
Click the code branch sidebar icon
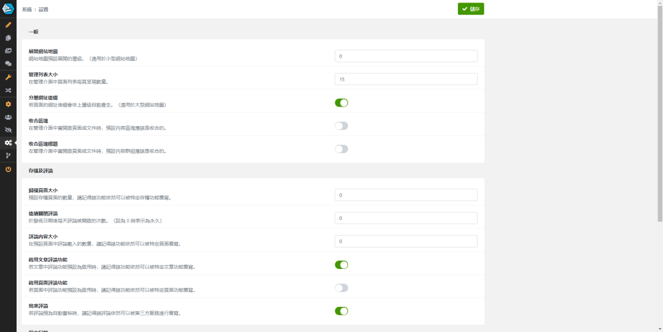[x=8, y=156]
